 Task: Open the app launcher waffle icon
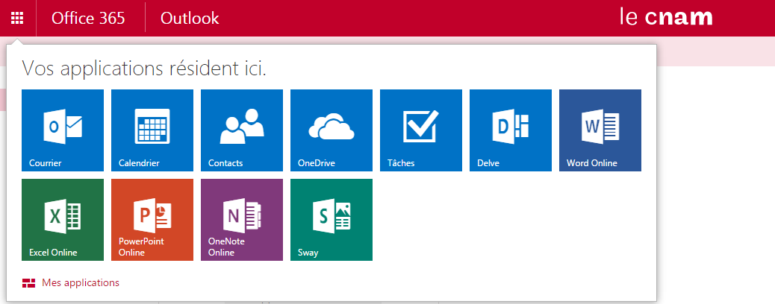coord(17,18)
